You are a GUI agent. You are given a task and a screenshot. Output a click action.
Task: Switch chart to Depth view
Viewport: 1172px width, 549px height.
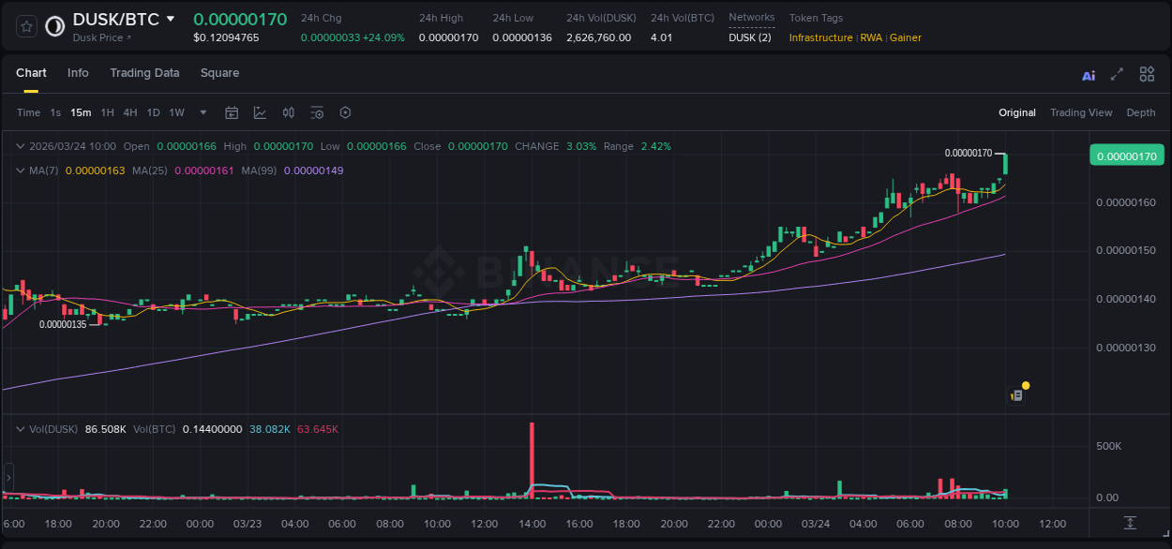(1140, 112)
